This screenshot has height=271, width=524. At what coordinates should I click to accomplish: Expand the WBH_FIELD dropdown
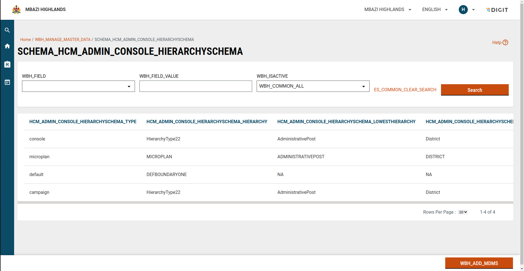pos(78,86)
